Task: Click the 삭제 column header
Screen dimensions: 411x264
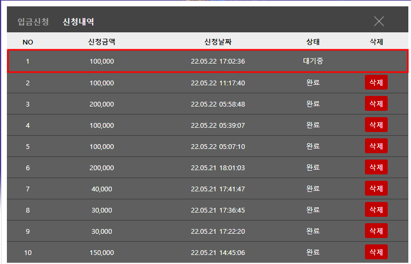Action: coord(377,42)
